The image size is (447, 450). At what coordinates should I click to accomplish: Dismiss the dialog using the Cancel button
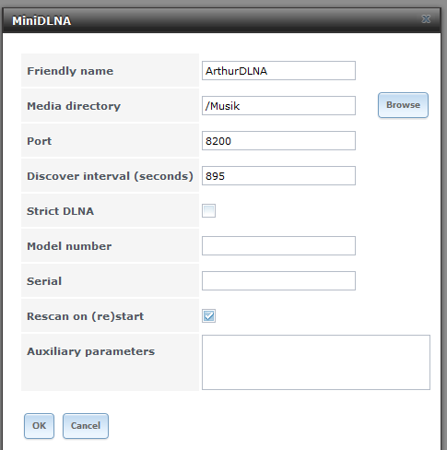[x=86, y=426]
